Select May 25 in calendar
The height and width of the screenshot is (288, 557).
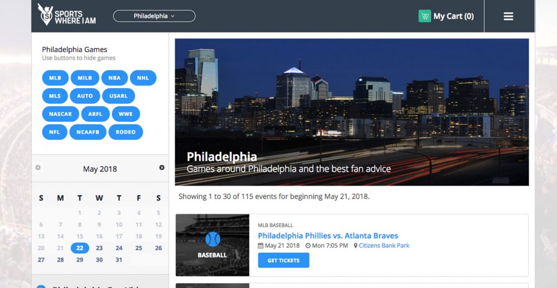[139, 248]
